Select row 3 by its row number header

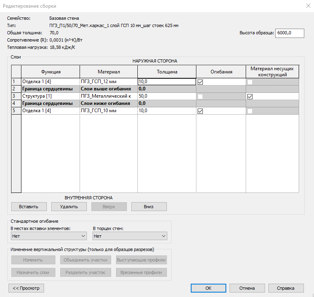16,96
